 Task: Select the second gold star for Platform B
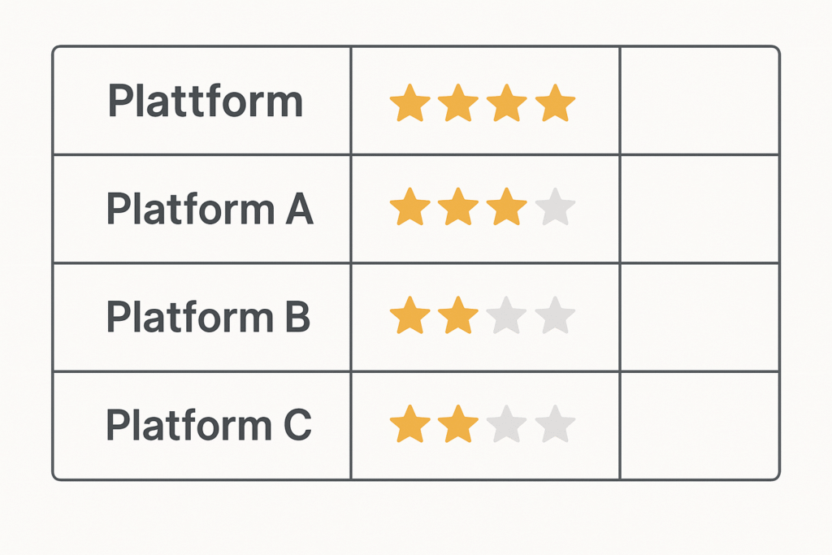tap(458, 316)
